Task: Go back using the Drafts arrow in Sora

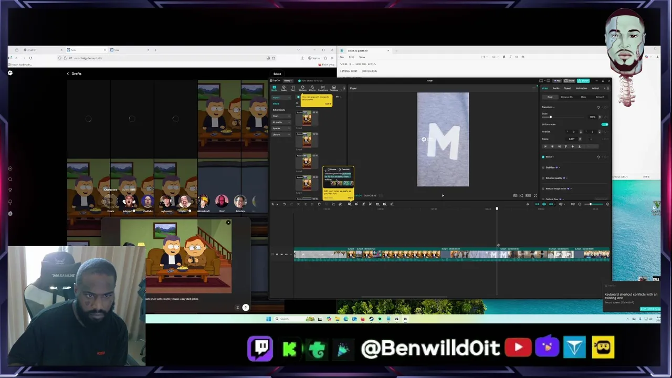Action: click(x=68, y=73)
